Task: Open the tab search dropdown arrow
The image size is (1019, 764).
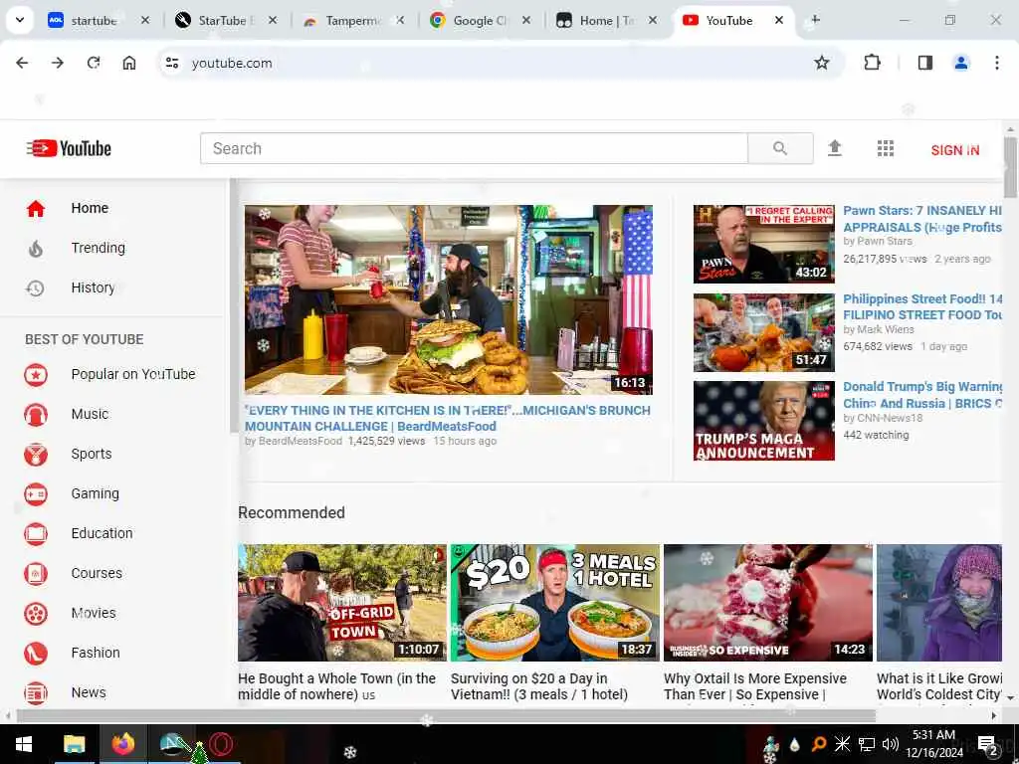Action: point(20,20)
